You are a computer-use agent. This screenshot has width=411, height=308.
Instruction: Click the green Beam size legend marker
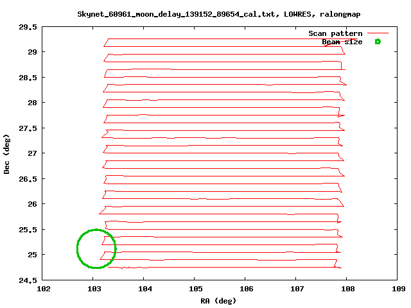[378, 42]
